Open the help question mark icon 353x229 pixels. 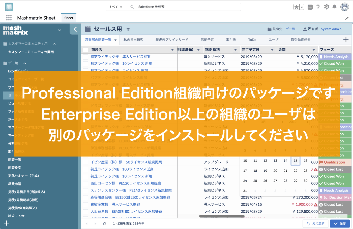pos(318,7)
